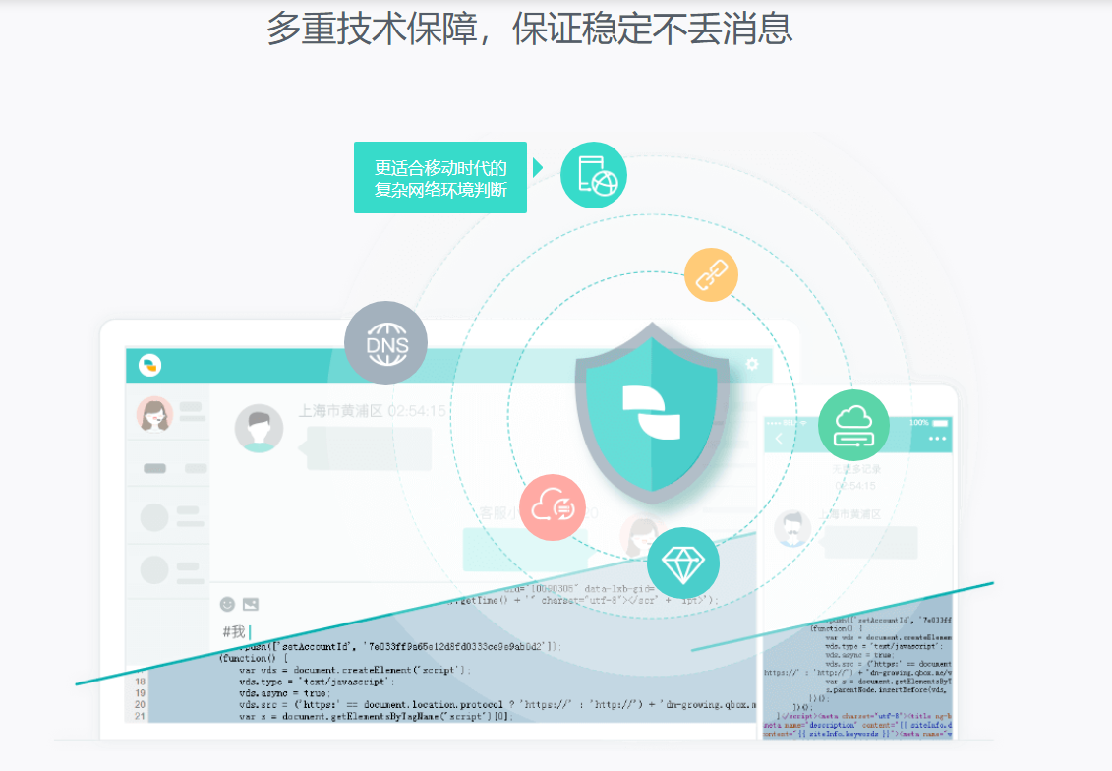Click the phone mockup's bearded visitor avatar
Image resolution: width=1112 pixels, height=771 pixels.
792,528
